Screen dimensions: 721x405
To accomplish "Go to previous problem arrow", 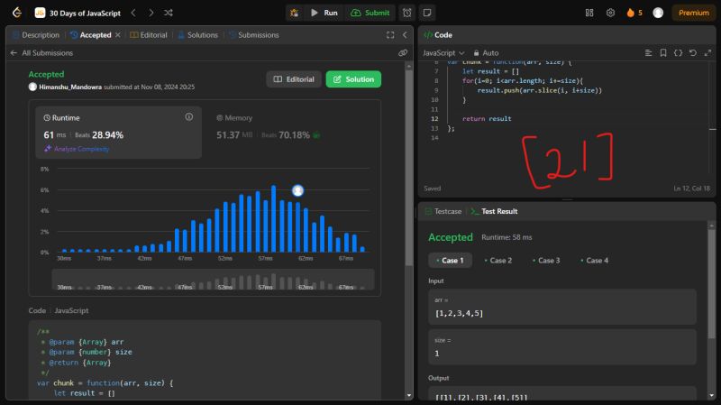I will 133,13.
